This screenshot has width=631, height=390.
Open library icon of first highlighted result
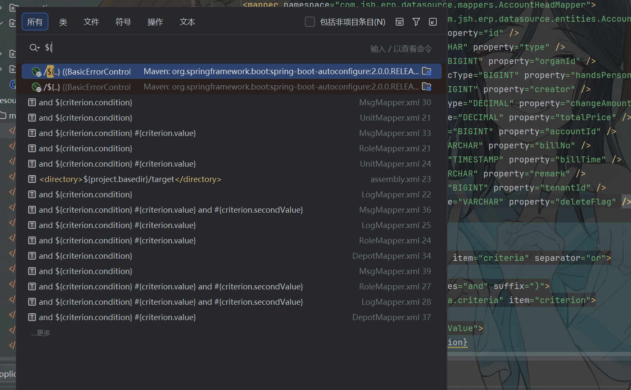(427, 71)
